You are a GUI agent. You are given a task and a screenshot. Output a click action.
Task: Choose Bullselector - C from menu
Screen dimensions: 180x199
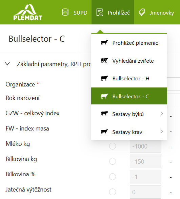click(x=129, y=96)
